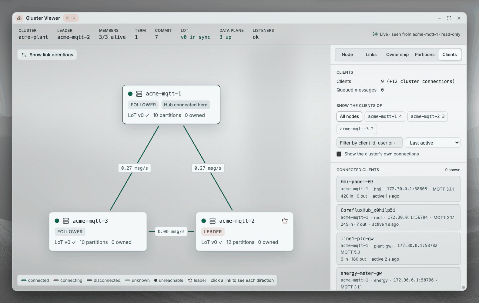Enable Show the cluster's own connections checkbox
Screen dimensions: 479x303
pyautogui.click(x=339, y=154)
